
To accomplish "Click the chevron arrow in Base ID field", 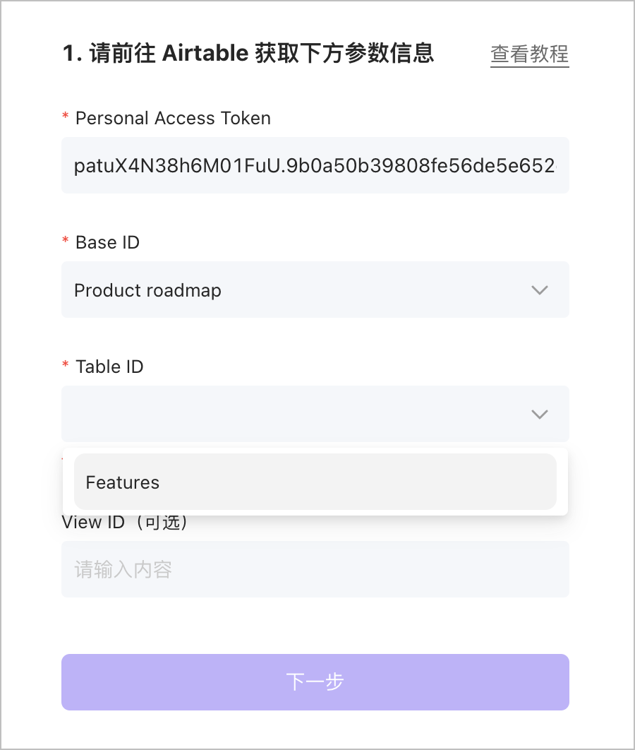I will tap(540, 290).
